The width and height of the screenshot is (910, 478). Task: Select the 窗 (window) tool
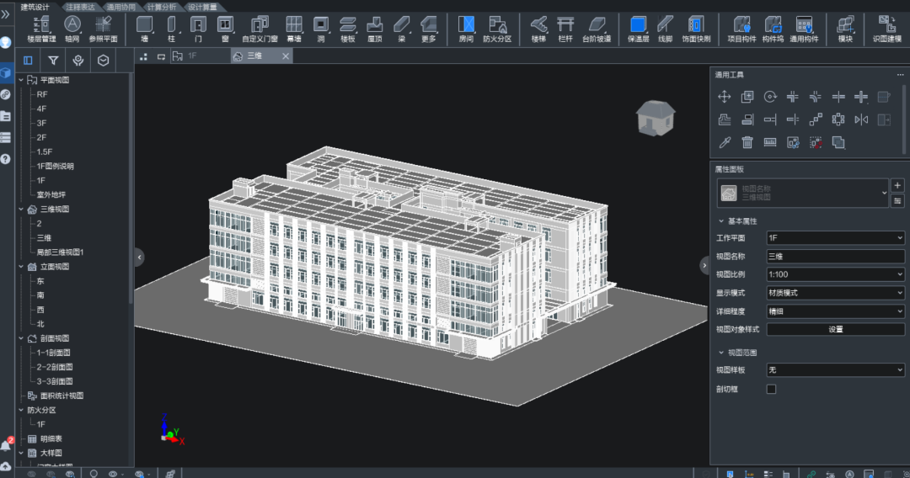(x=225, y=29)
